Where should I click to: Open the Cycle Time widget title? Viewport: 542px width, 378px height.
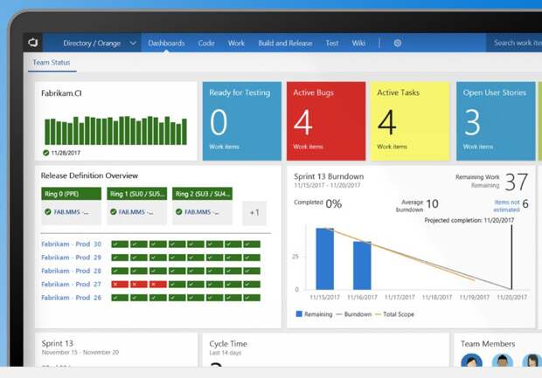pyautogui.click(x=228, y=344)
